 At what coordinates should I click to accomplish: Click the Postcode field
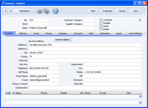pyautogui.click(x=85, y=60)
